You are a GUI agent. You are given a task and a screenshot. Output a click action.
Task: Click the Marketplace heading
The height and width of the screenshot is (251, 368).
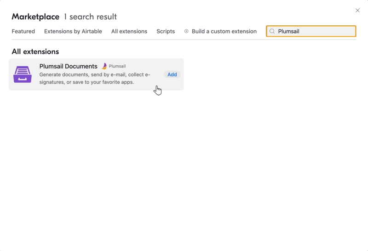click(35, 17)
